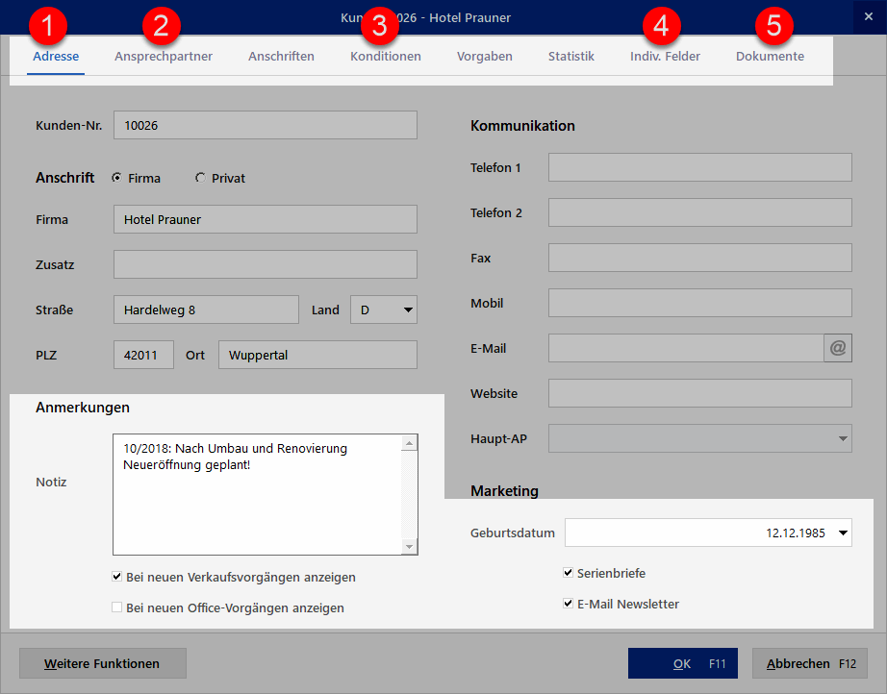
Task: Click the Fax input field
Action: coord(699,258)
